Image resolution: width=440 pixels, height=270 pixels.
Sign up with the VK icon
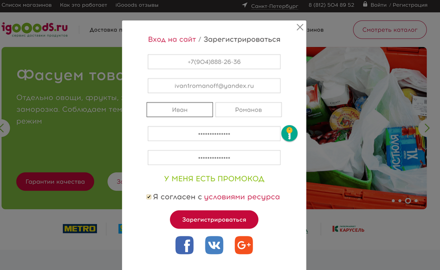tap(214, 245)
